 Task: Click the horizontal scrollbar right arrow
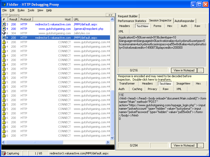click(x=108, y=142)
